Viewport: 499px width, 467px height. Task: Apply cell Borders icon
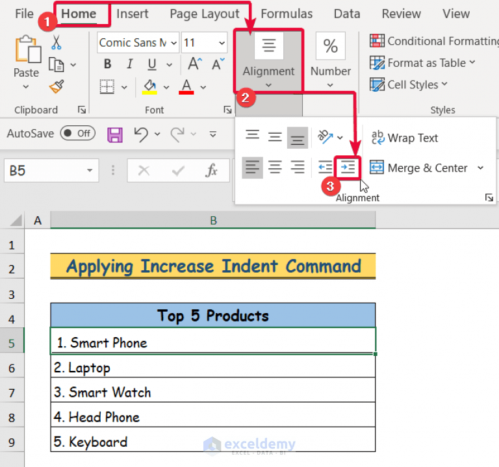tap(107, 87)
